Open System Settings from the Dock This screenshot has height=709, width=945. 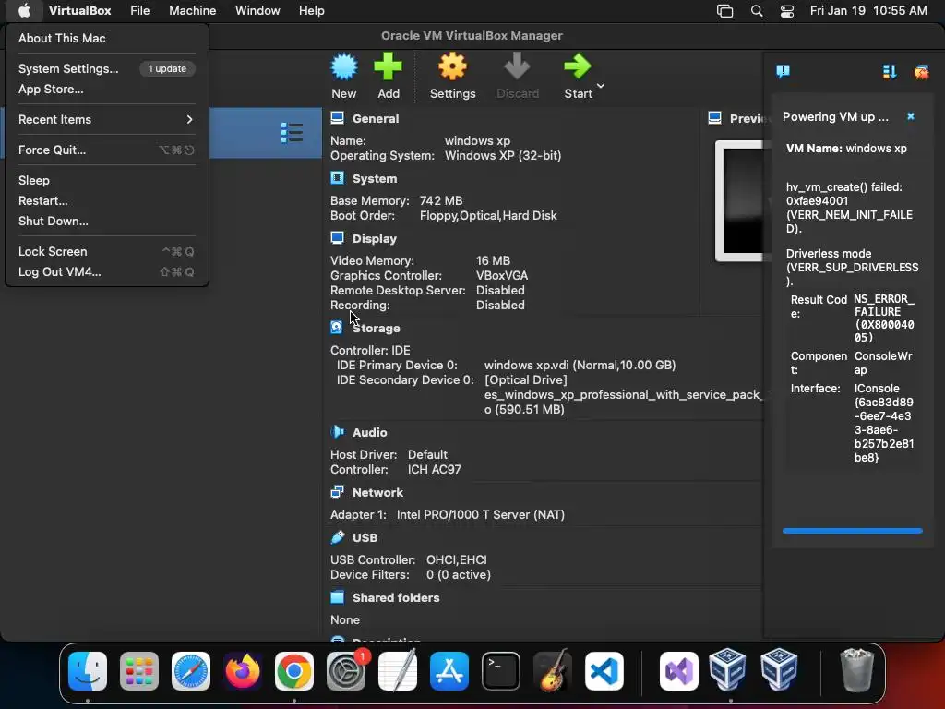click(x=346, y=670)
